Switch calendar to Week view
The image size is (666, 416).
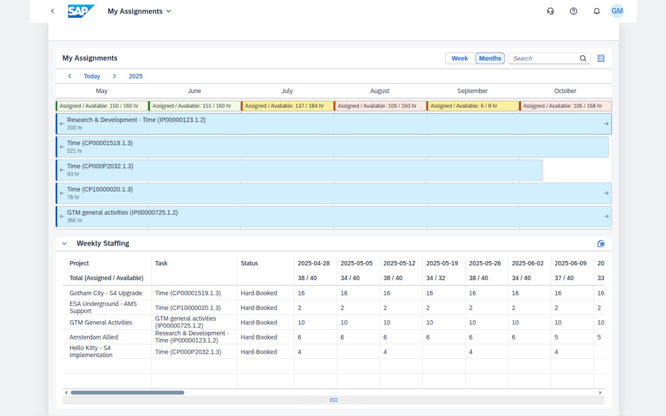(459, 59)
